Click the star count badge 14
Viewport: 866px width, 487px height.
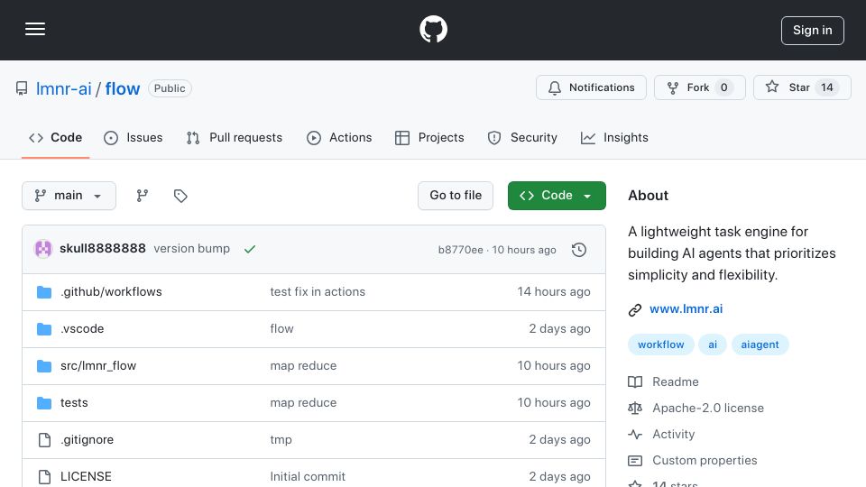click(827, 87)
